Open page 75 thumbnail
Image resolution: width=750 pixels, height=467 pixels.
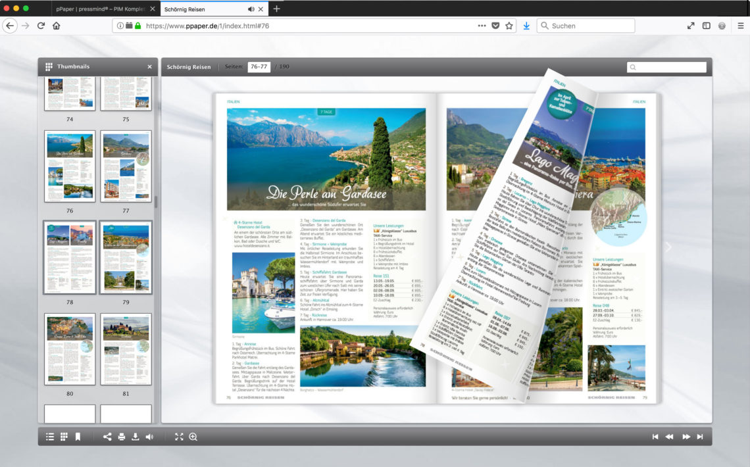coord(126,93)
